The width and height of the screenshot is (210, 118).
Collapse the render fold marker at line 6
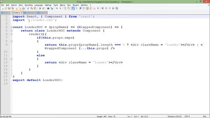click(11, 34)
